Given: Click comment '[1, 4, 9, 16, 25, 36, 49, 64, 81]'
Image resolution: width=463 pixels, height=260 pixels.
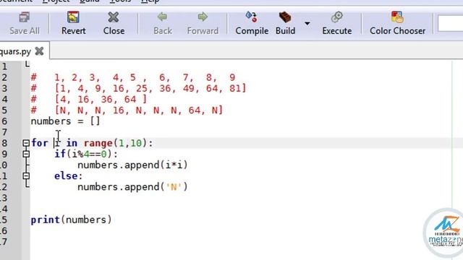Looking at the screenshot, I should 150,88.
